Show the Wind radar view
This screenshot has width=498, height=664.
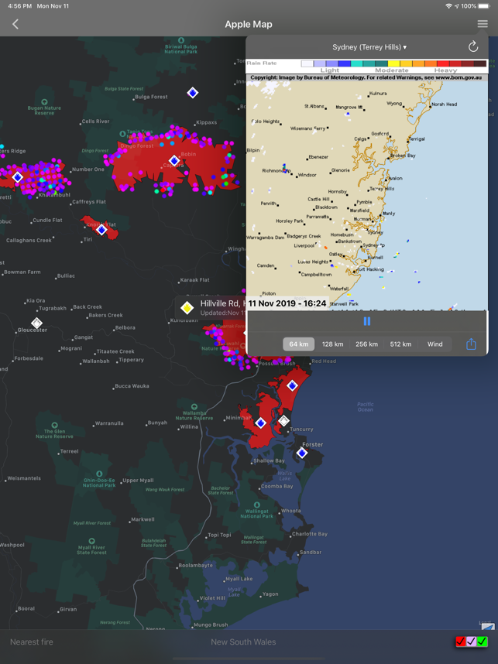pyautogui.click(x=434, y=344)
